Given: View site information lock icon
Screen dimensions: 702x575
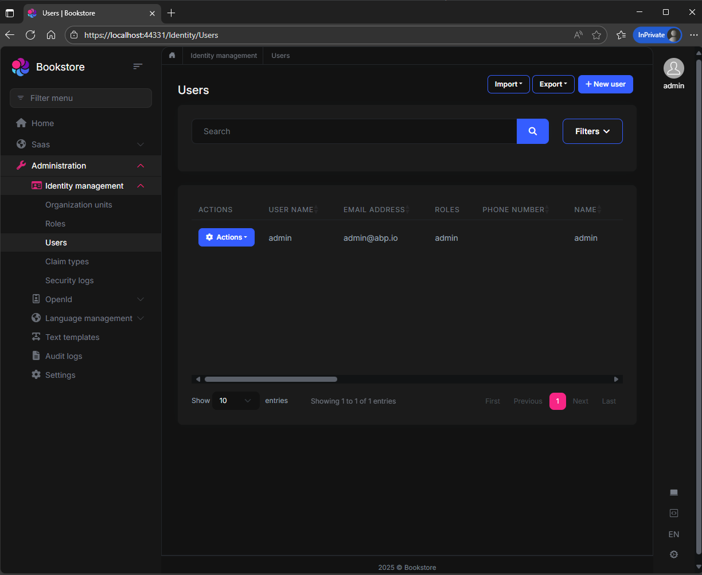Looking at the screenshot, I should click(x=73, y=35).
